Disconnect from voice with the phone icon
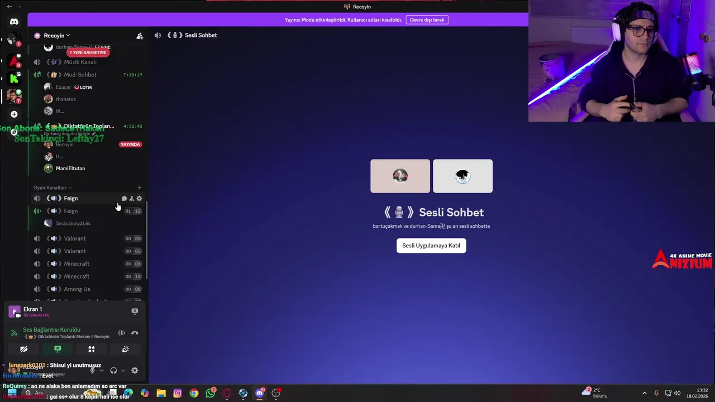The image size is (715, 402). [135, 333]
